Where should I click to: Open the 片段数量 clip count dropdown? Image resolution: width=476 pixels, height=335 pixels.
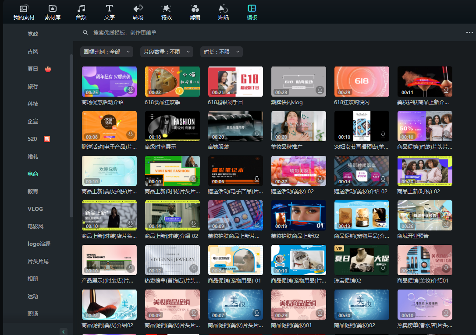pos(167,52)
